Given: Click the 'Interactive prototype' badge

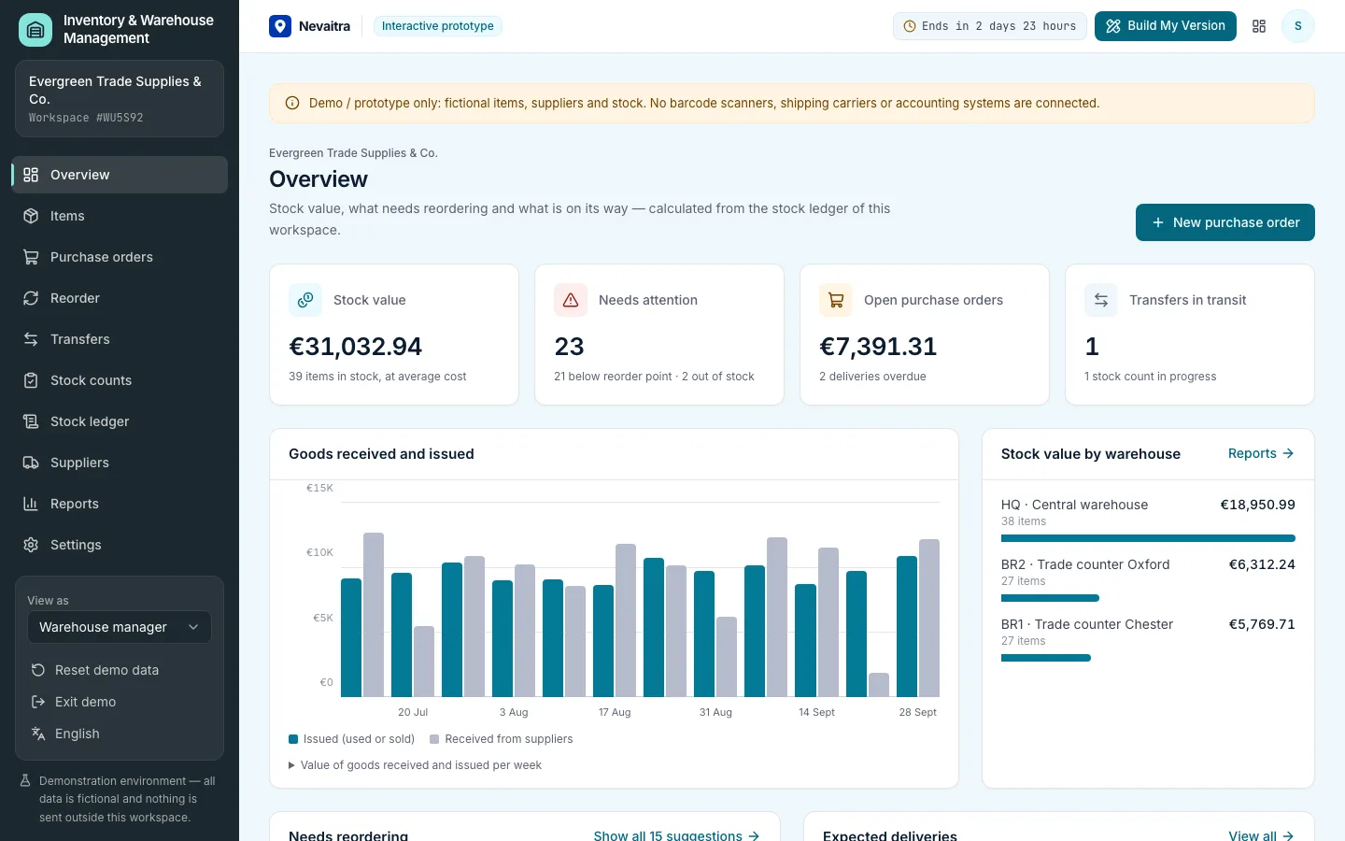Looking at the screenshot, I should 438,26.
